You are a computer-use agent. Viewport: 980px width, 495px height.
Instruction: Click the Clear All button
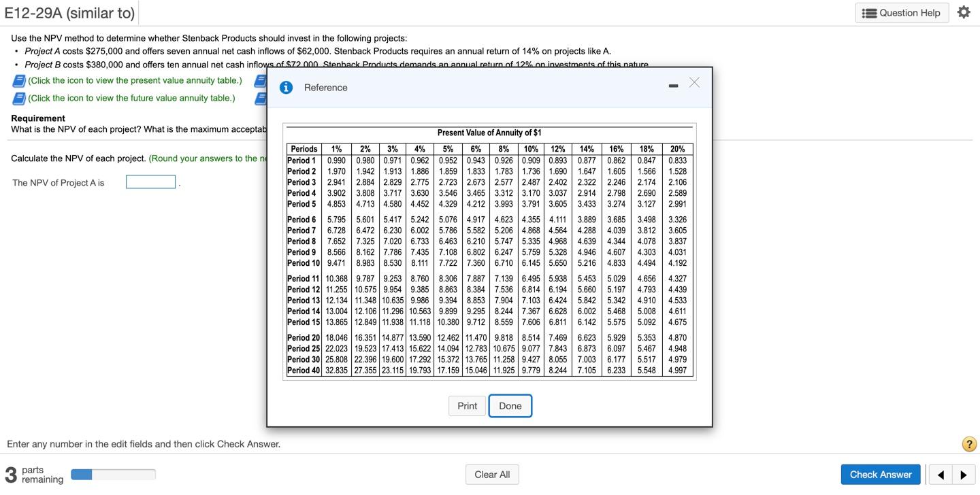tap(492, 475)
